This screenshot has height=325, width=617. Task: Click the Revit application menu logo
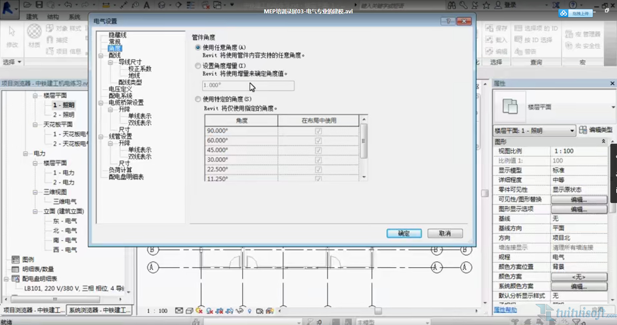8,7
